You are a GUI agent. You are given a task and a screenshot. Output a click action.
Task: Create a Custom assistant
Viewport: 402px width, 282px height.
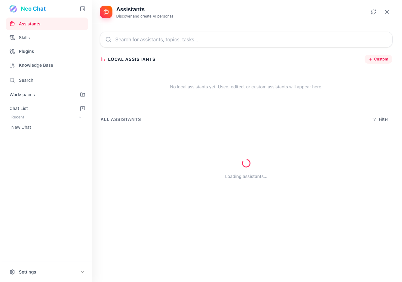[x=378, y=59]
